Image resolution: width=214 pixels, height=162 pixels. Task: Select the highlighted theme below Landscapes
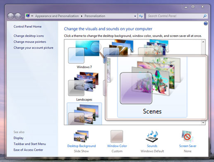coord(84,114)
